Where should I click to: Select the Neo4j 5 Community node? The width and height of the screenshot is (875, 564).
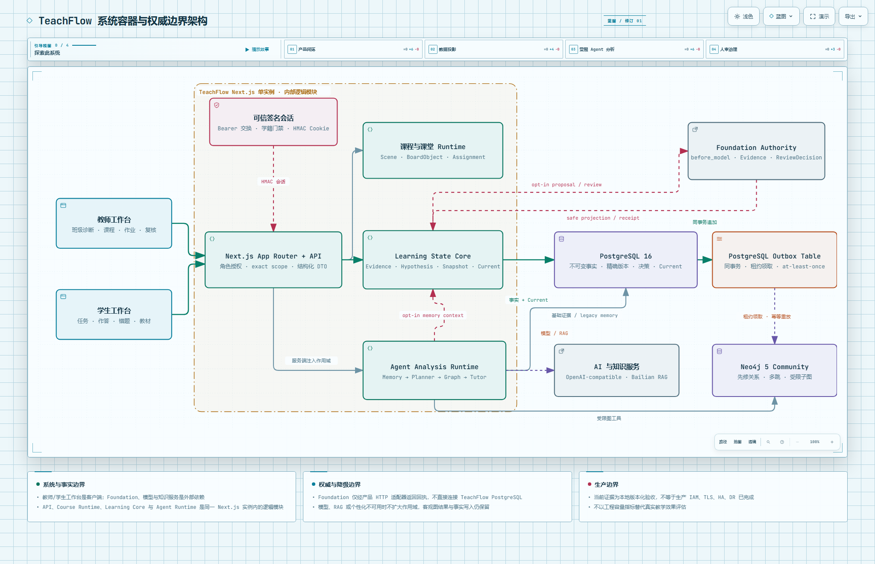pos(775,370)
